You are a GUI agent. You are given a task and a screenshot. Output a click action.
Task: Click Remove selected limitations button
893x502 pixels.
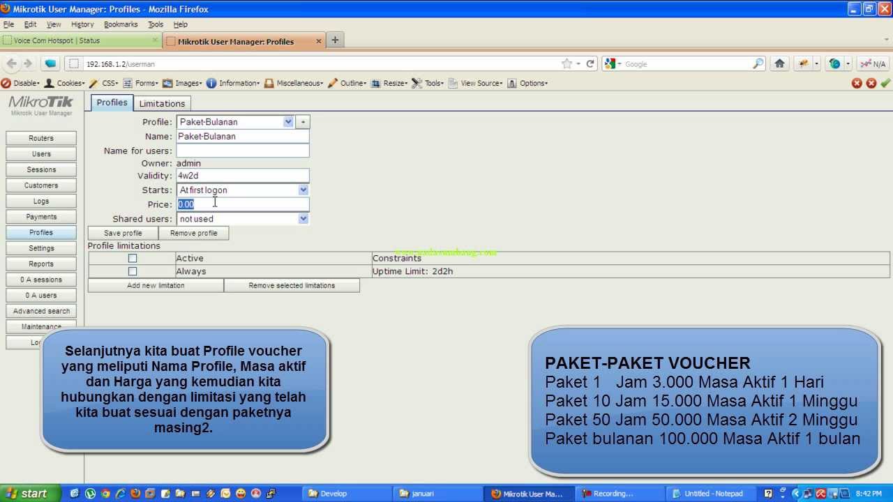click(x=292, y=285)
